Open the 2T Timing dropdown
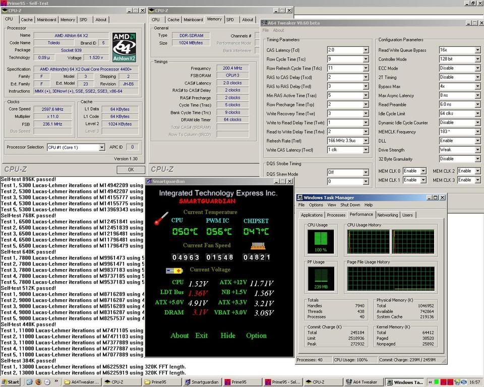This screenshot has height=387, width=484. click(477, 77)
